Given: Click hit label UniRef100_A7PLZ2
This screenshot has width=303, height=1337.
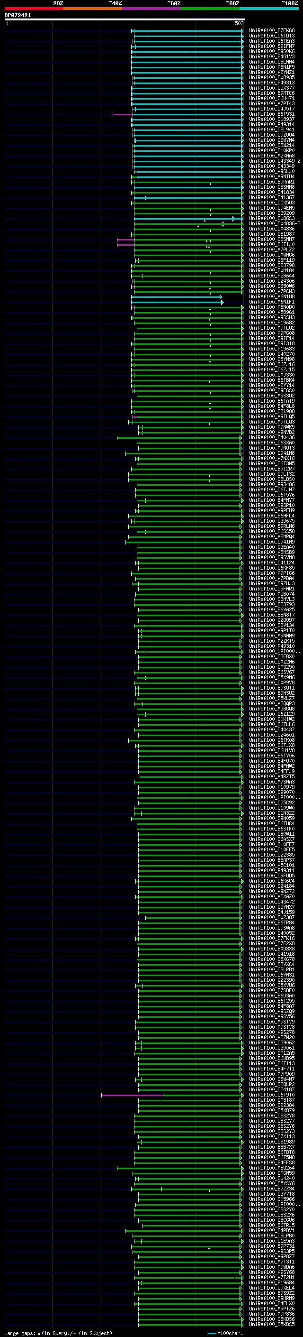Looking at the screenshot, I should [x=272, y=249].
